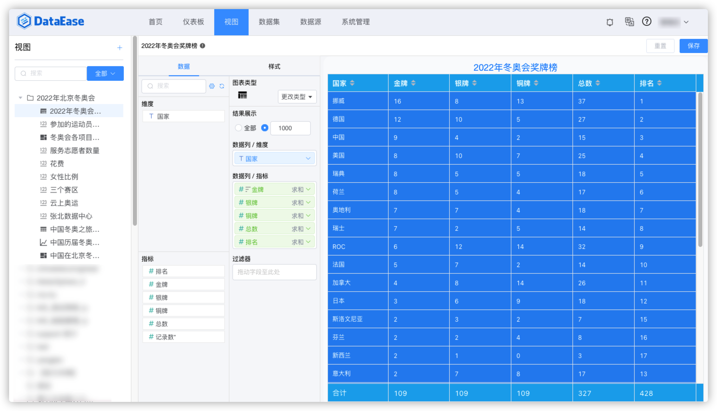Click the 保存 button

(x=693, y=46)
